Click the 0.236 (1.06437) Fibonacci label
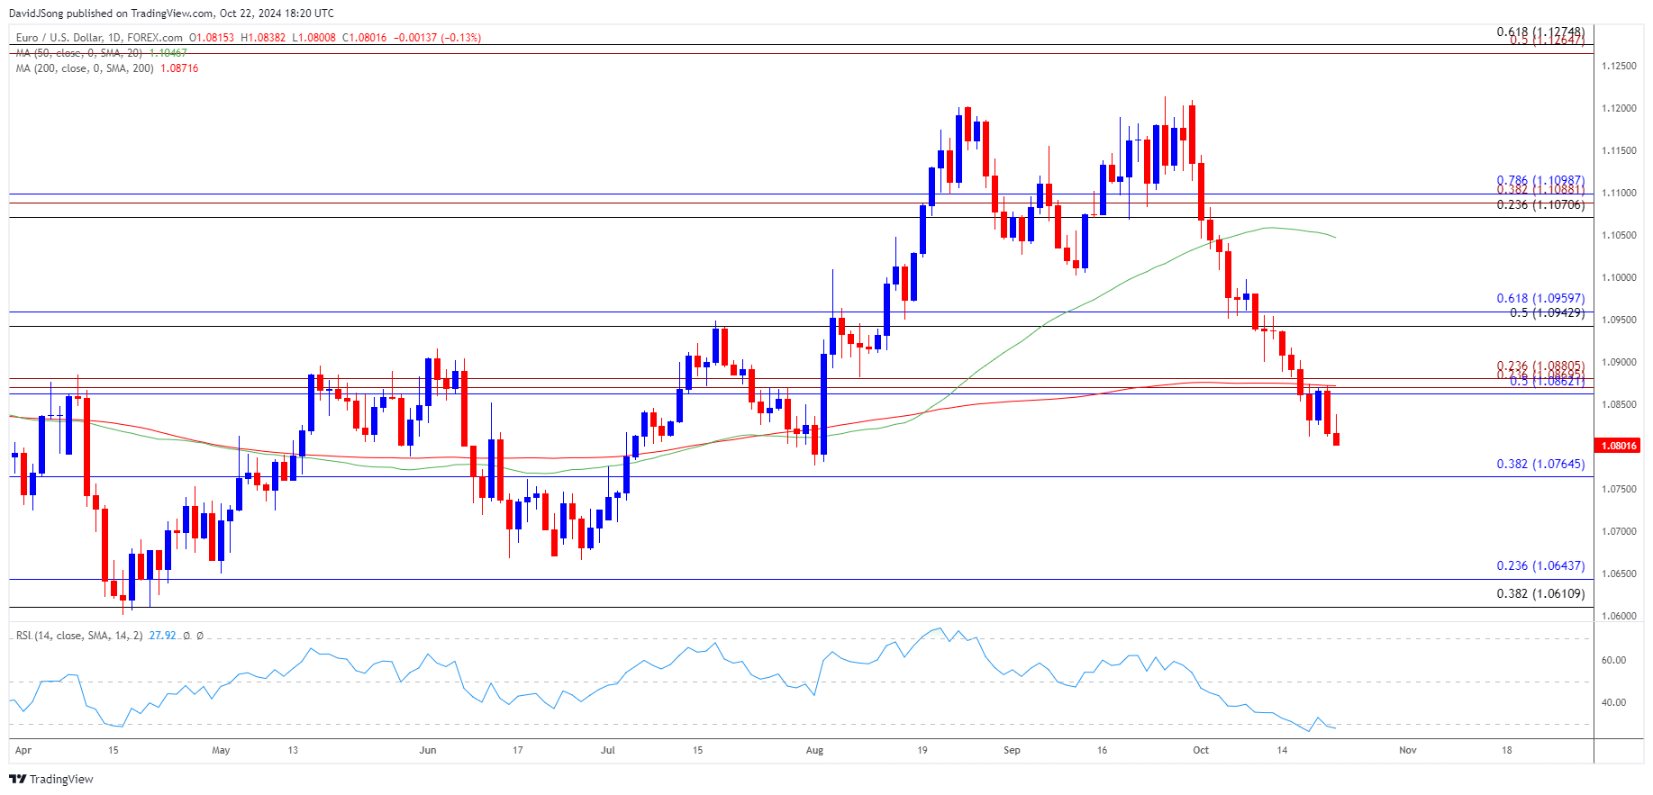The width and height of the screenshot is (1653, 795). click(1539, 566)
